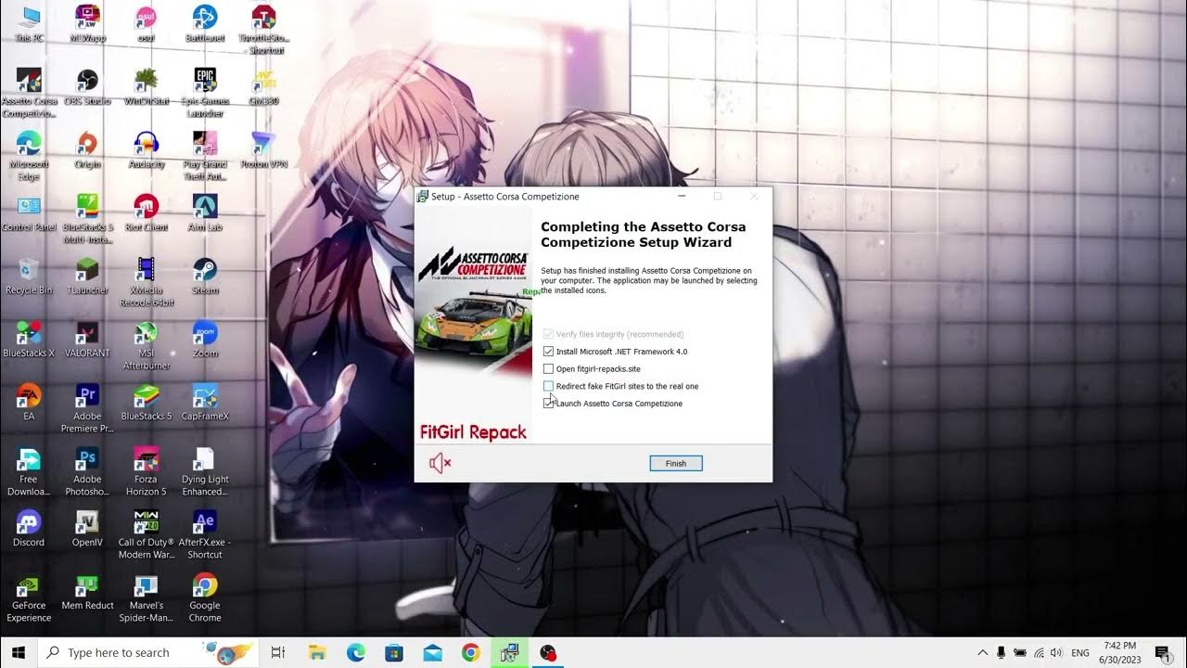This screenshot has width=1187, height=668.
Task: Toggle the mute music speaker icon in installer
Action: (440, 463)
